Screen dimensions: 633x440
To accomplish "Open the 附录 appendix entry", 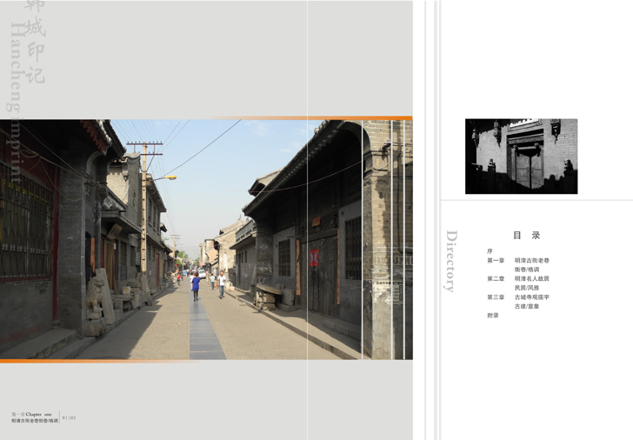I will click(x=493, y=316).
